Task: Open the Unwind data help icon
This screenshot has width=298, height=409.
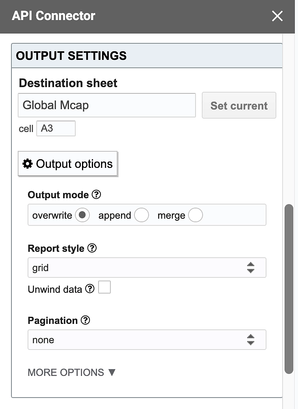Action: [90, 289]
